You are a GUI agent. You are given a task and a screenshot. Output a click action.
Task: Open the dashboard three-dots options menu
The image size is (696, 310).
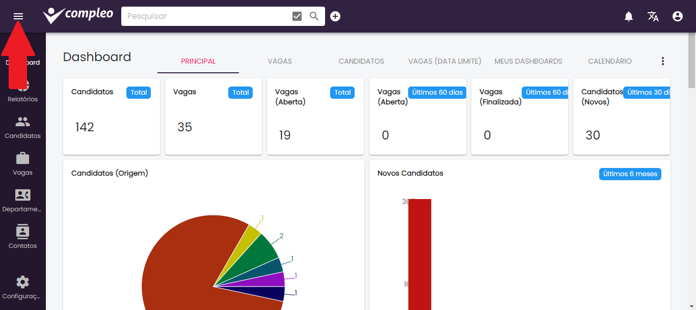[x=663, y=61]
